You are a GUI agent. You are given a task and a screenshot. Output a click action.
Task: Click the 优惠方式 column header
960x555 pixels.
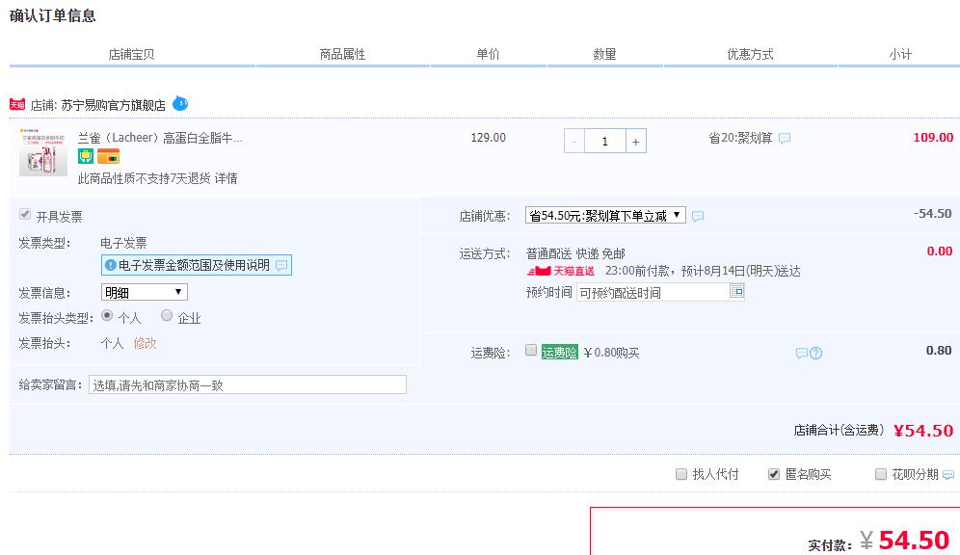click(750, 55)
